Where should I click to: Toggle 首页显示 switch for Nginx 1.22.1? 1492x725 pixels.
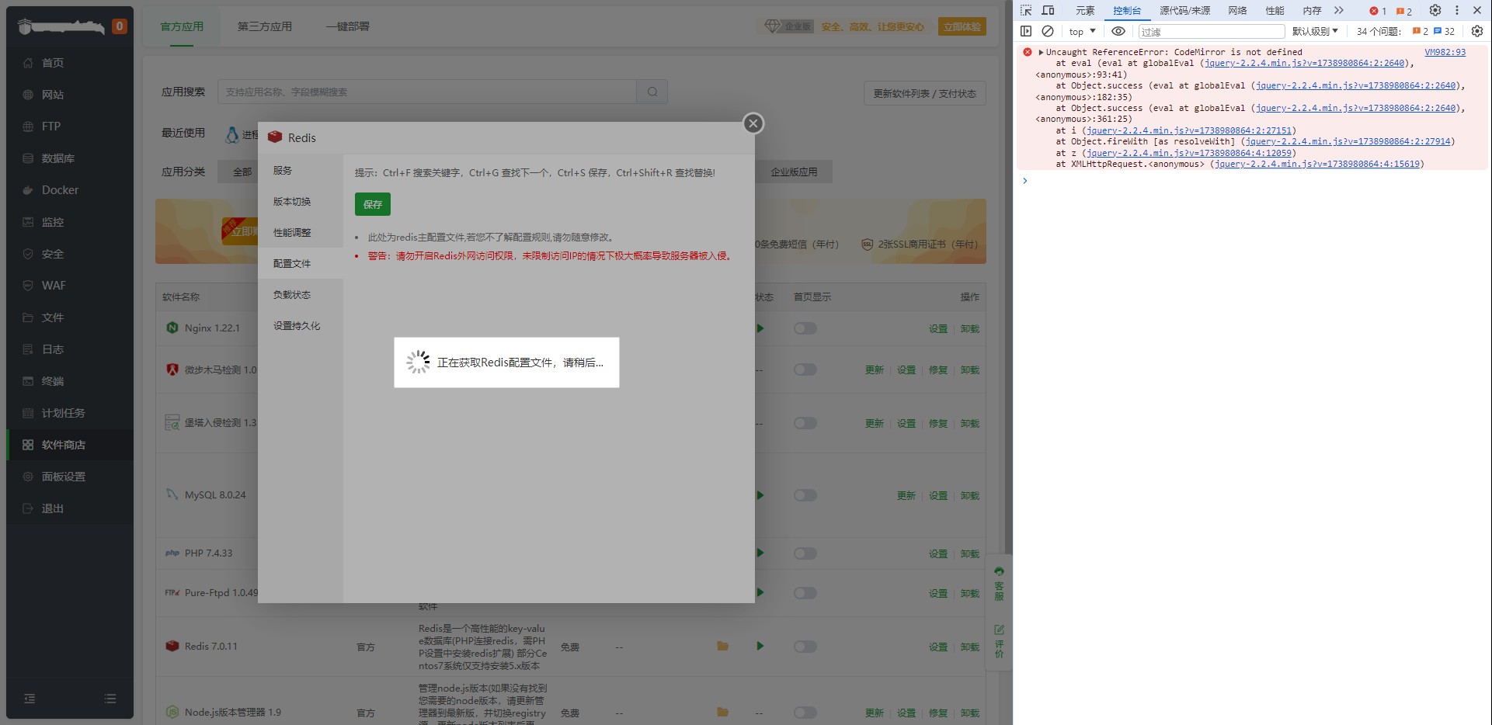click(805, 328)
